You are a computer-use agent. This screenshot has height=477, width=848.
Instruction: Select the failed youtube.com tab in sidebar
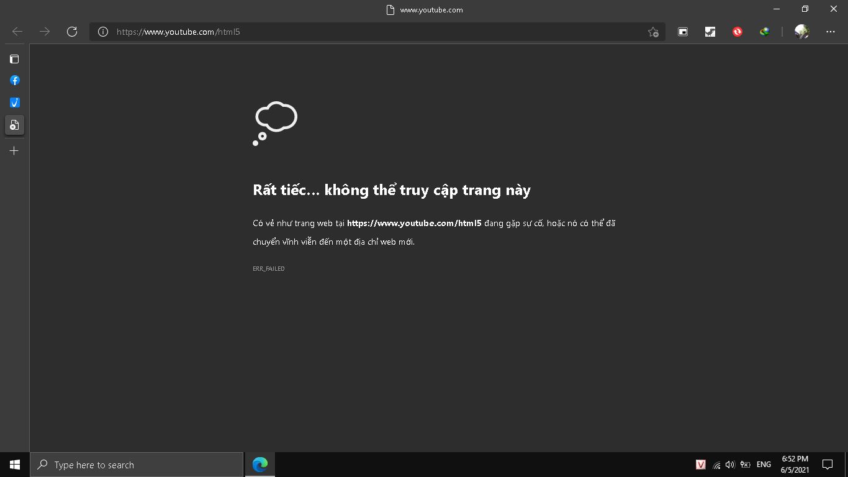click(x=14, y=125)
